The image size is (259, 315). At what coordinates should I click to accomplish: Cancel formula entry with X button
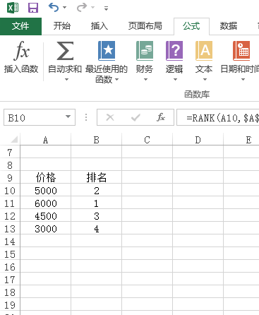(x=110, y=117)
